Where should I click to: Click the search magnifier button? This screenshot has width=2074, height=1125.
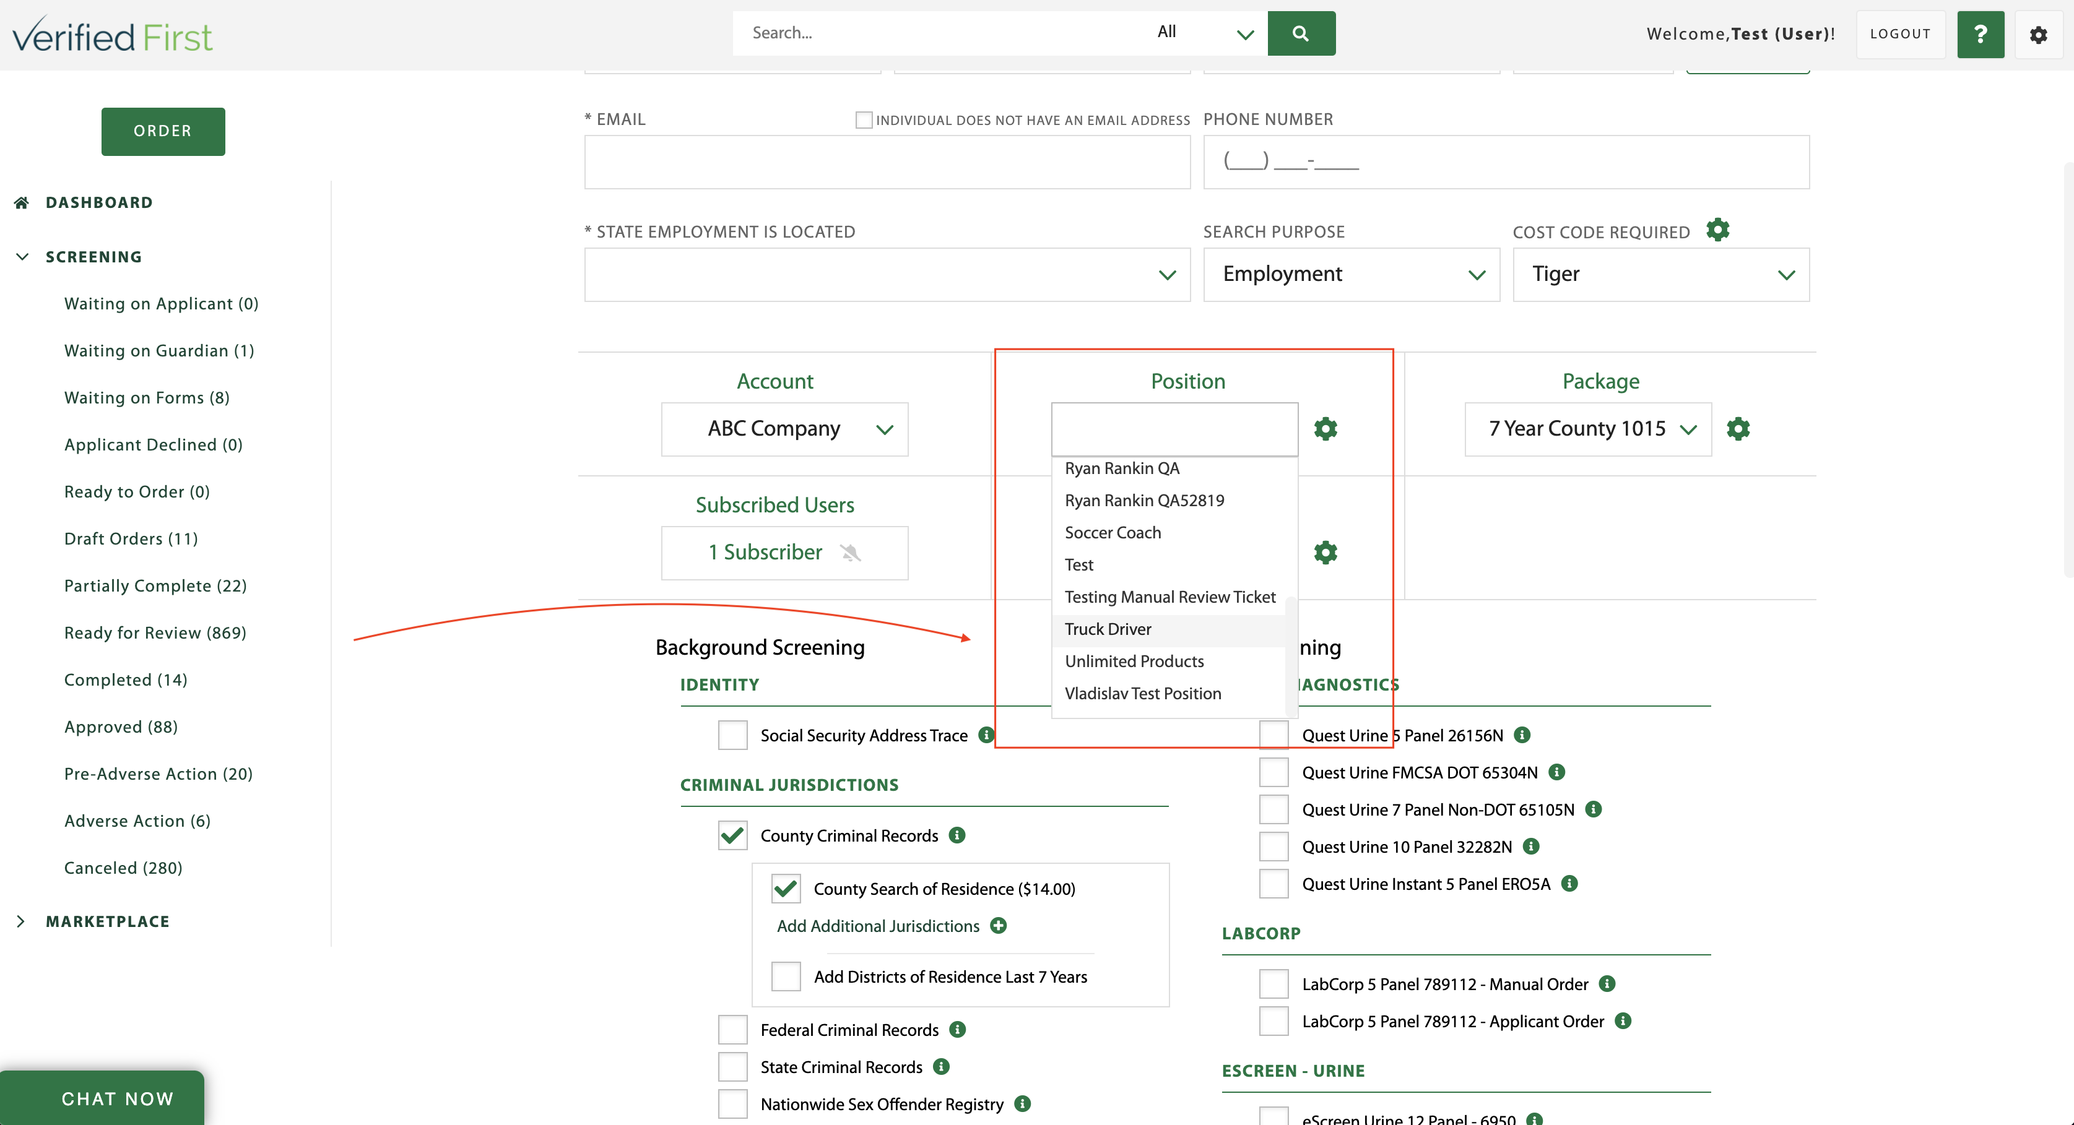[x=1300, y=33]
